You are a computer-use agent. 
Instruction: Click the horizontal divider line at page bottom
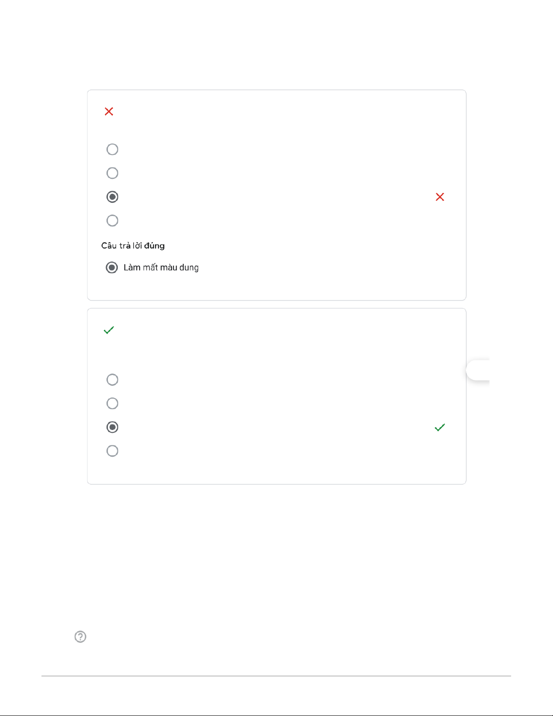276,676
